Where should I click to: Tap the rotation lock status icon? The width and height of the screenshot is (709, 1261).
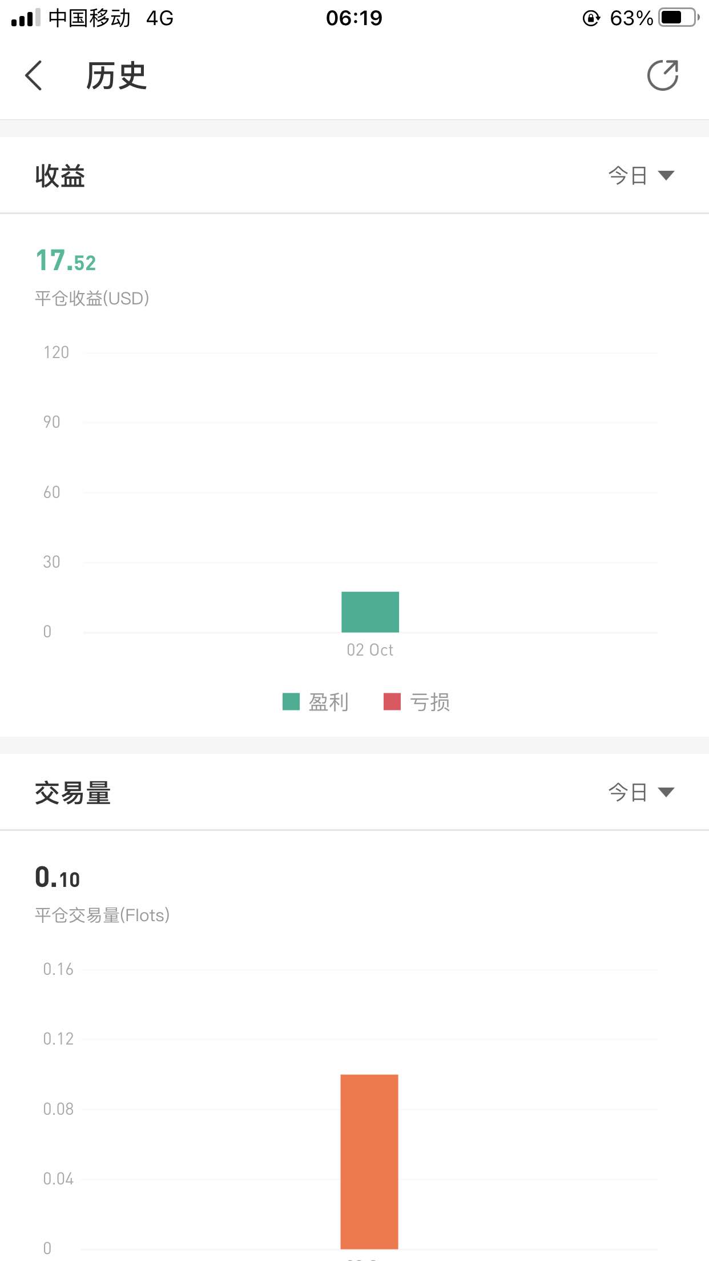[591, 18]
